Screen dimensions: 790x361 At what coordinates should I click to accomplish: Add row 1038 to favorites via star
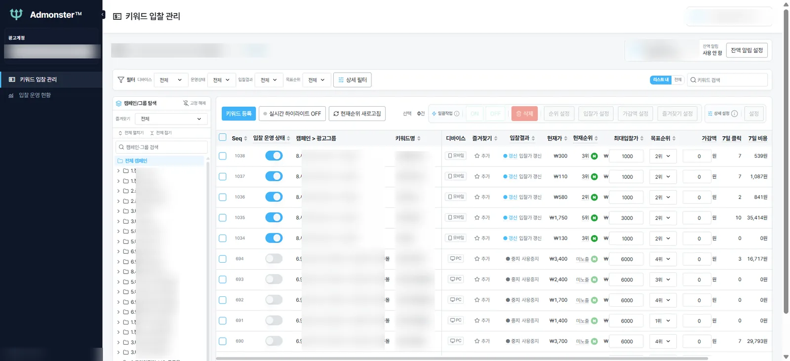click(477, 156)
